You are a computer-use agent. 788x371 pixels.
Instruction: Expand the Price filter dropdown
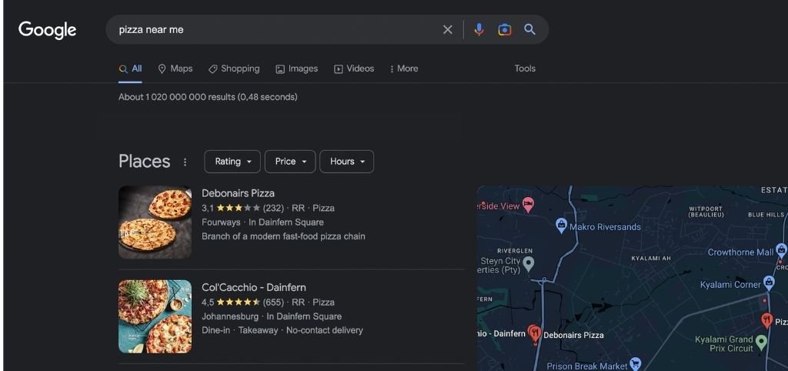point(290,162)
